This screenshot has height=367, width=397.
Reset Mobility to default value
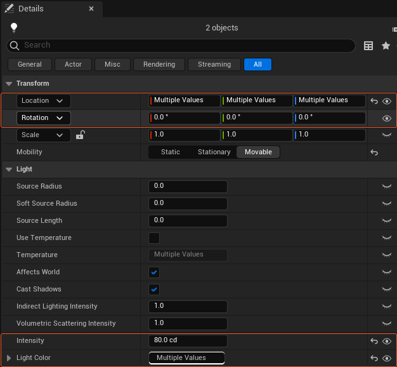point(374,152)
